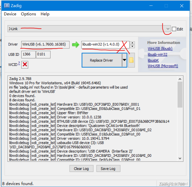Click the log scrollbar down arrow
The width and height of the screenshot is (192, 187).
coord(180,158)
